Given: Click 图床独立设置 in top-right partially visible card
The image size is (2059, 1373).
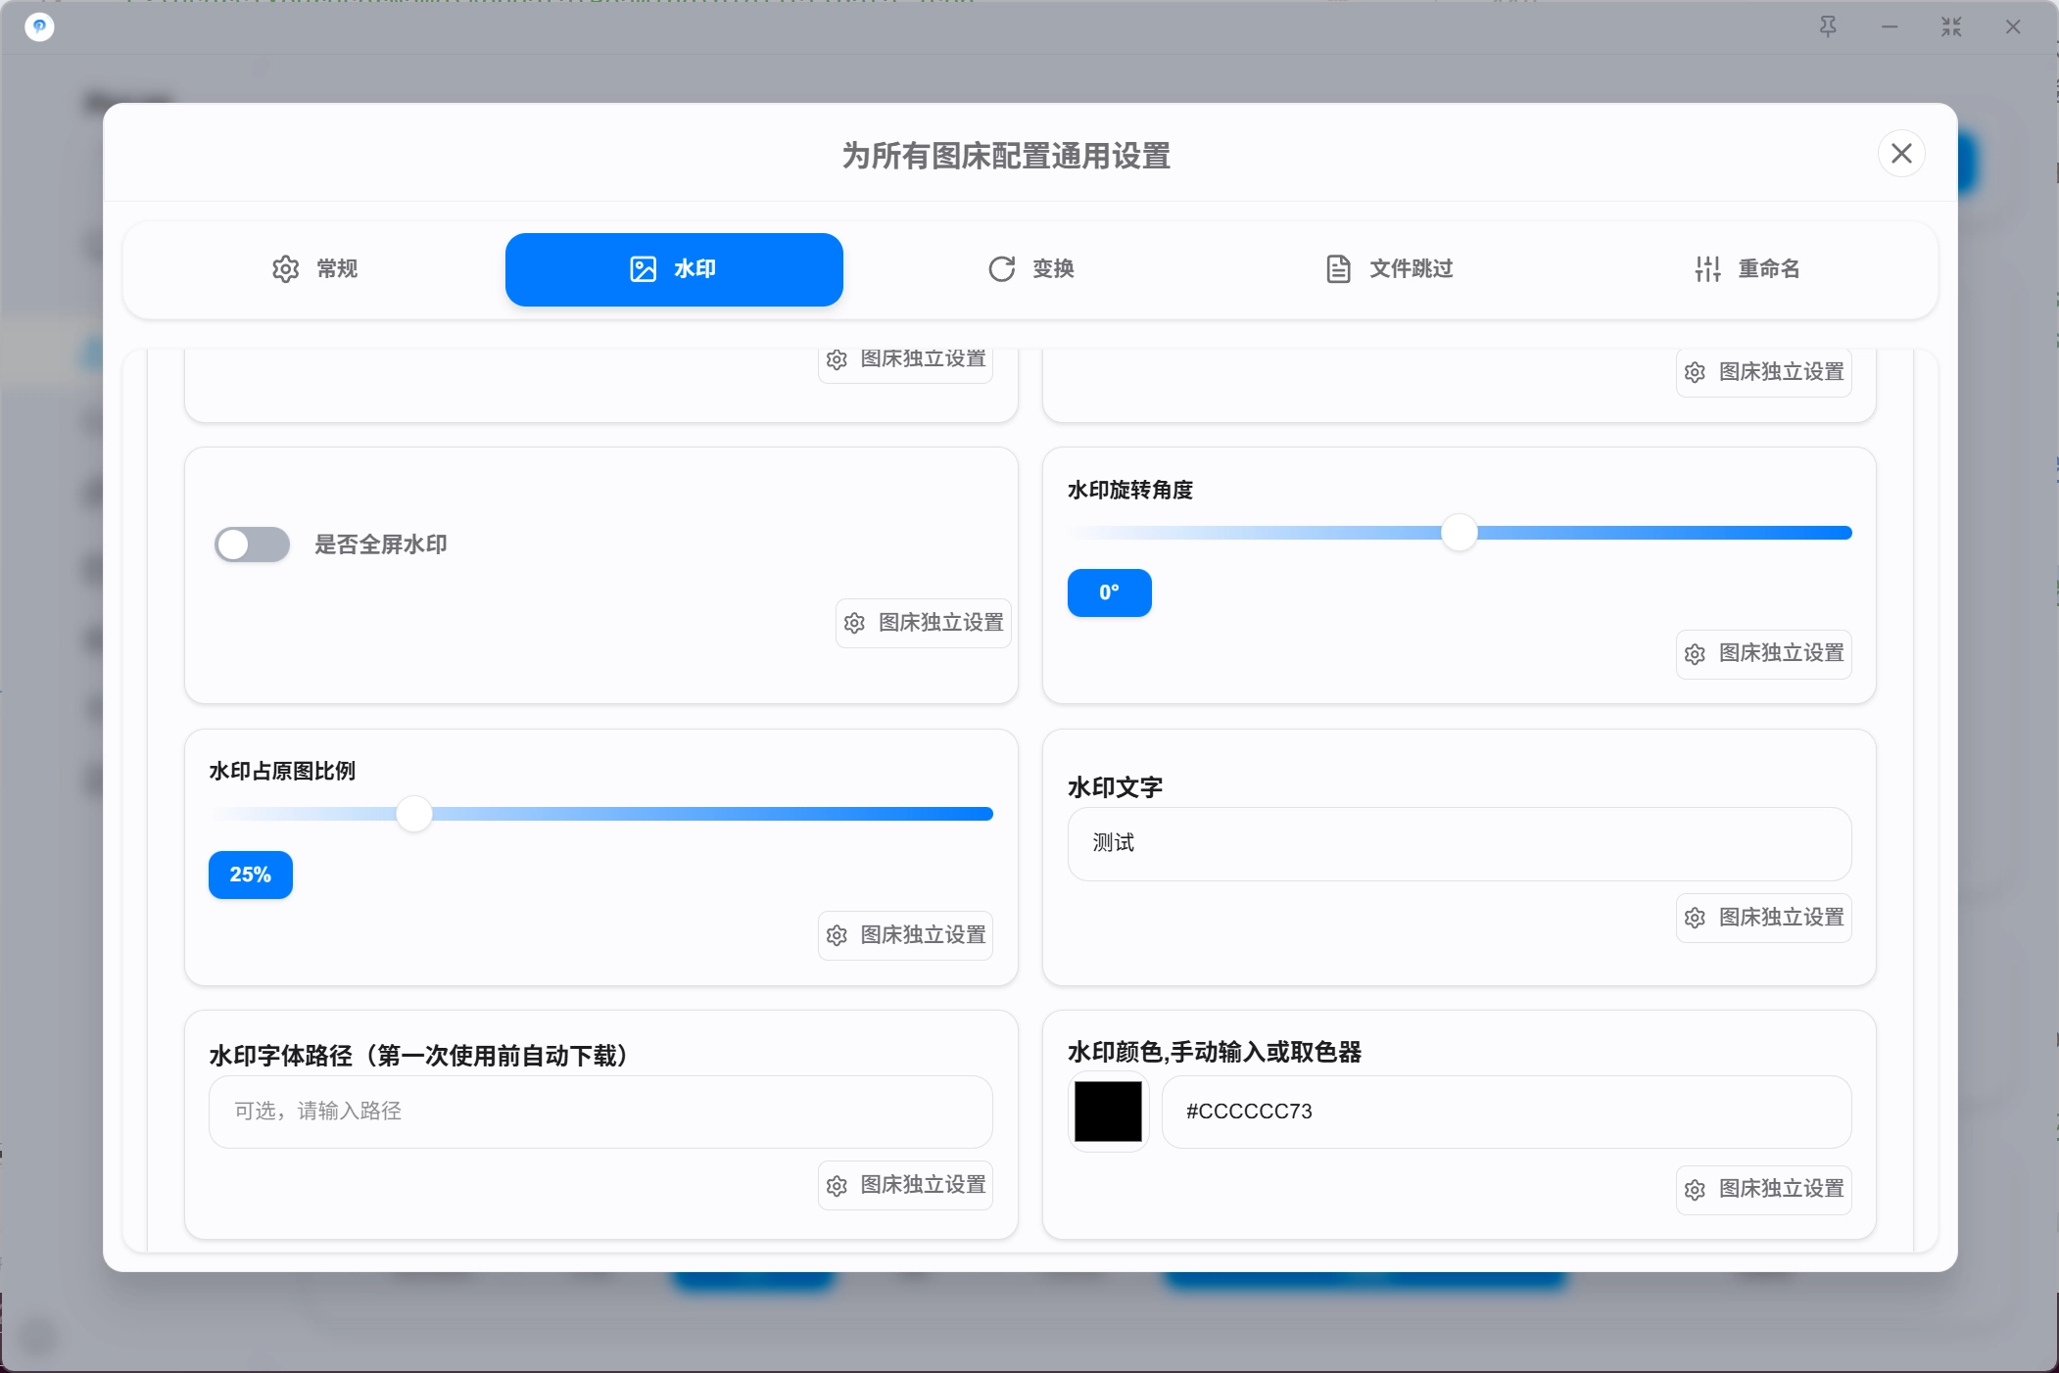Looking at the screenshot, I should point(1763,372).
